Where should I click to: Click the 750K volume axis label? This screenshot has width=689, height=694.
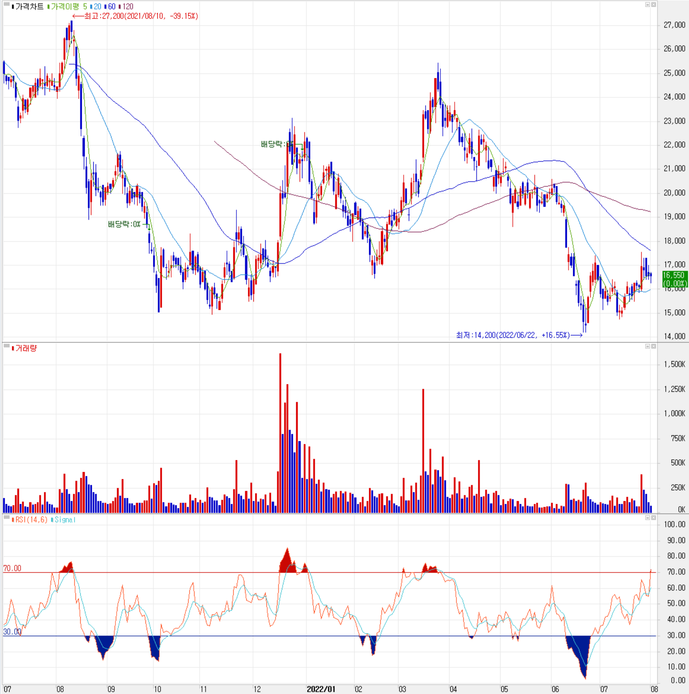(678, 438)
